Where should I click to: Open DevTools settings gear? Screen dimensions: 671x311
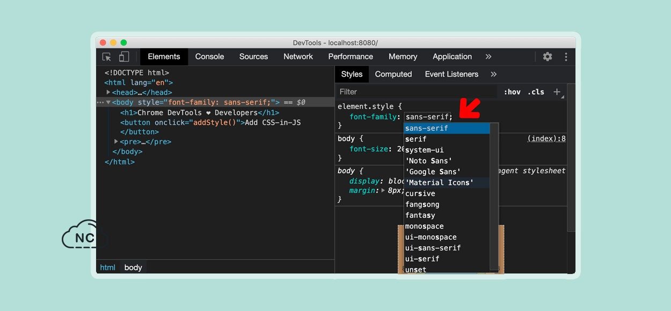pos(547,57)
